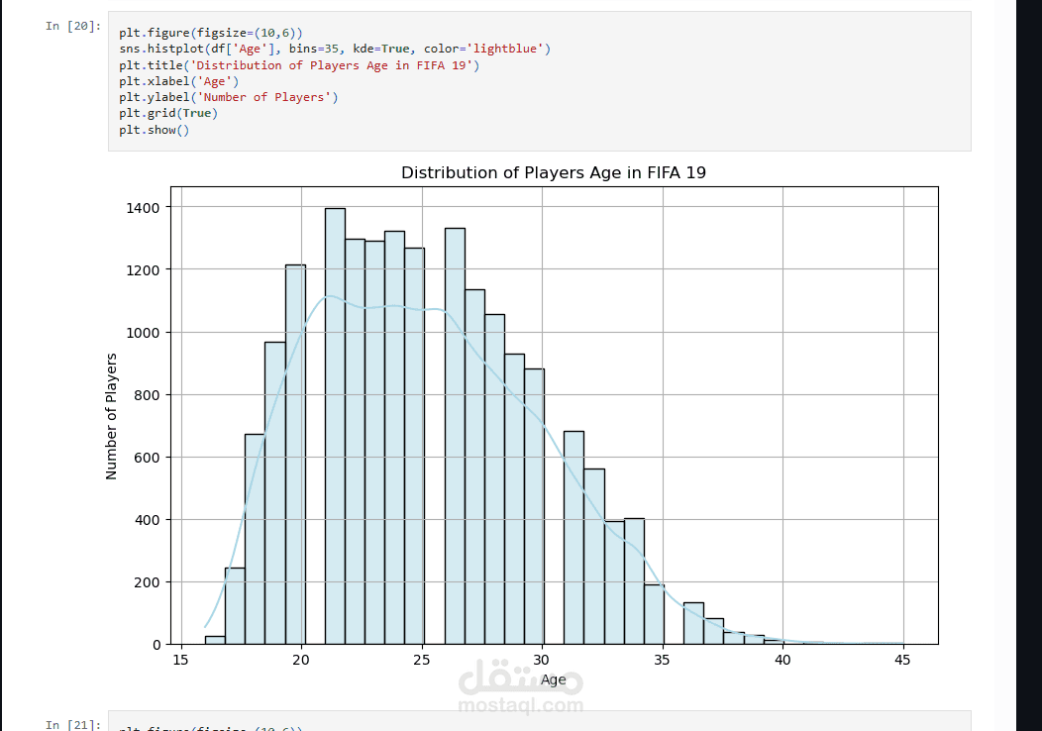Click the 40 x-axis tick label

[x=782, y=660]
